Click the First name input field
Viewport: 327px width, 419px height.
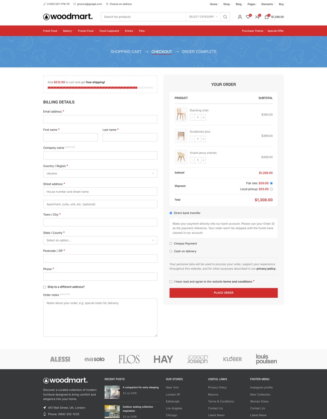coord(70,137)
